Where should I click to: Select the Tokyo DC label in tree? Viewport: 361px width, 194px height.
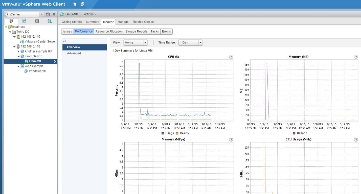pyautogui.click(x=23, y=32)
